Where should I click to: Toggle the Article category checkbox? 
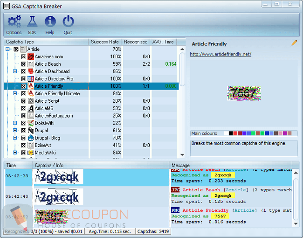(16, 49)
